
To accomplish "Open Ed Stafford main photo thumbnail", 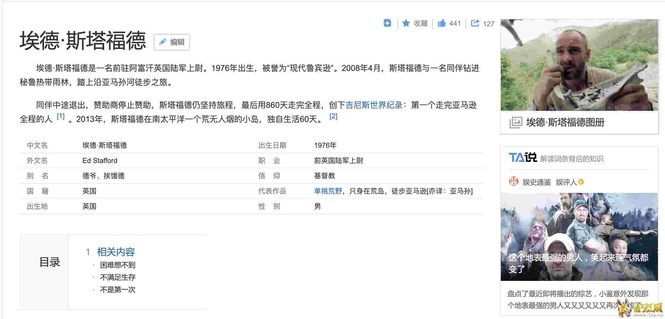I will (x=579, y=65).
